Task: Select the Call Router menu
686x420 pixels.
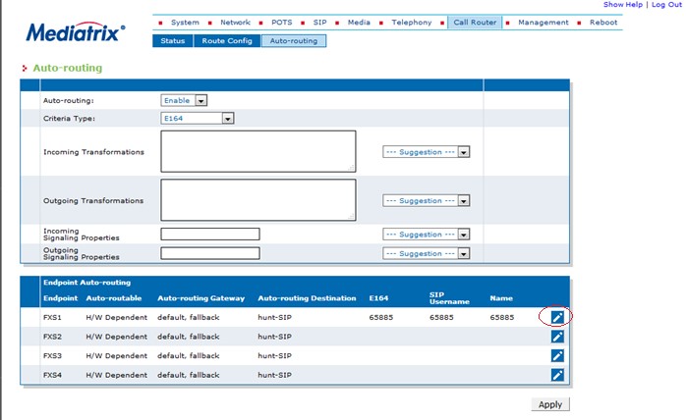Action: pos(475,23)
